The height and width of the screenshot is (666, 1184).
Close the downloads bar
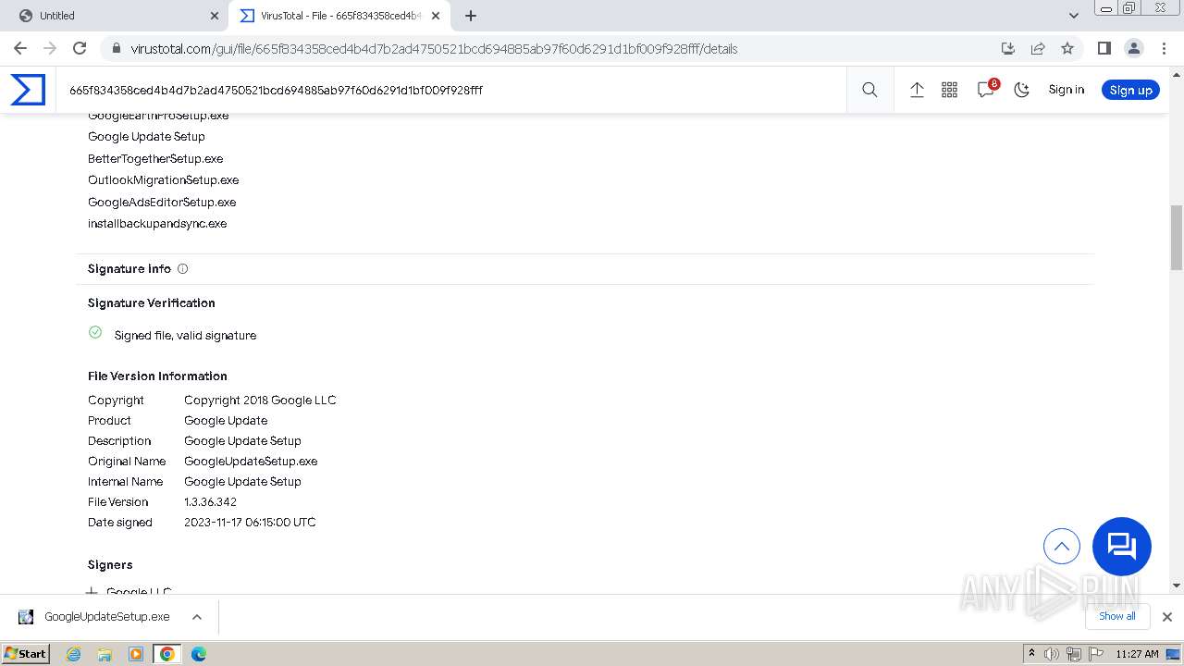pyautogui.click(x=1167, y=617)
